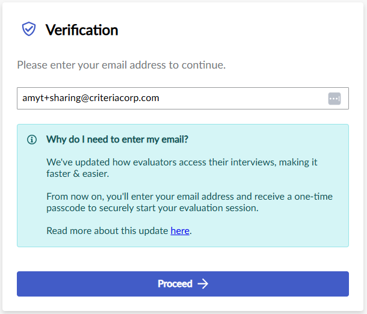Image resolution: width=367 pixels, height=314 pixels.
Task: Click 'Why do I need to enter my email?' heading
Action: [117, 140]
